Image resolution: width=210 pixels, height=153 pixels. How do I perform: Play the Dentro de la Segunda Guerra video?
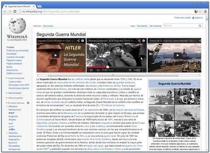click(178, 55)
